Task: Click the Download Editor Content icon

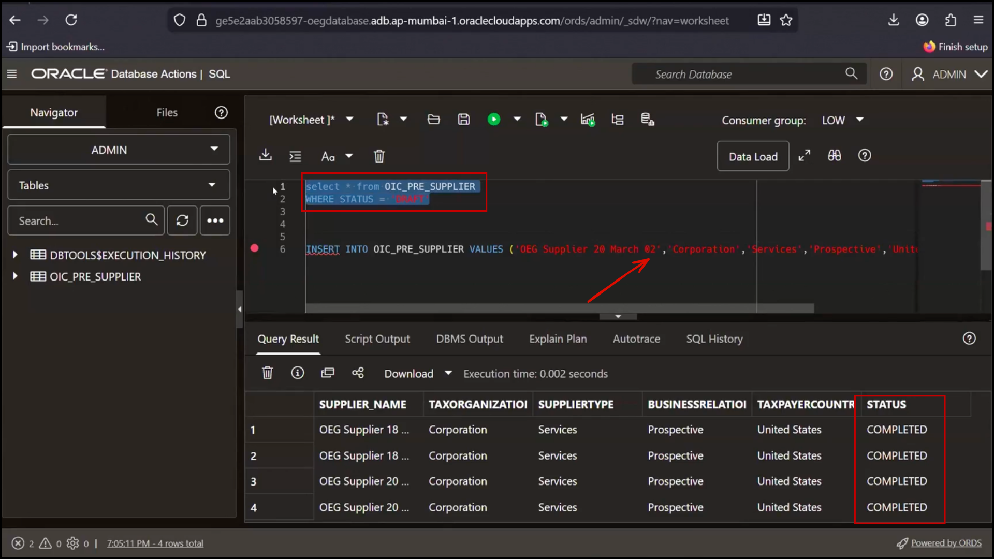Action: tap(266, 155)
